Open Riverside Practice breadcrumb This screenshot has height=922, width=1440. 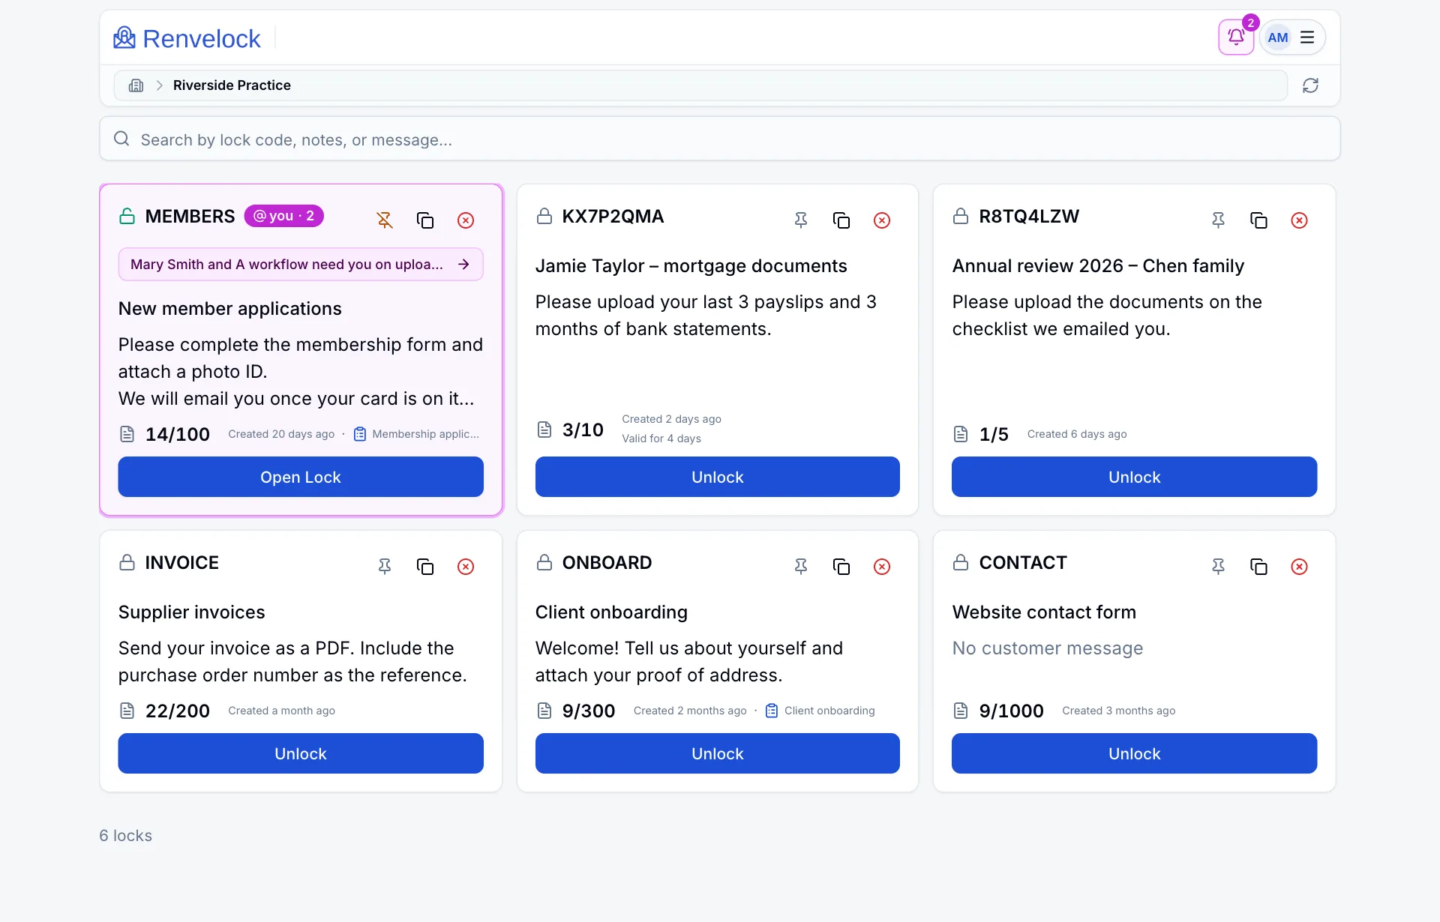pos(232,85)
